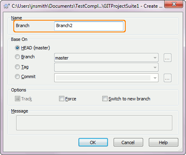
Task: Confirm with the OK button
Action: click(x=93, y=142)
